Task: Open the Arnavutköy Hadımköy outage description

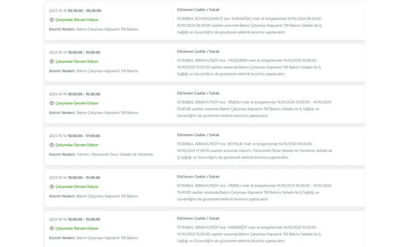Action: tap(249, 234)
